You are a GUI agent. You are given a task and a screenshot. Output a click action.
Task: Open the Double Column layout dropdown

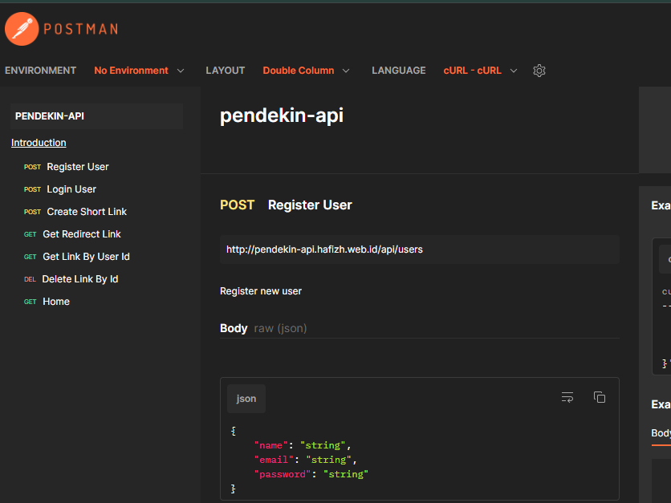coord(306,71)
